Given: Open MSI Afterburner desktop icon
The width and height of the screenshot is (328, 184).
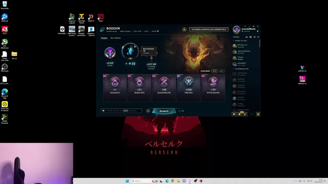Looking at the screenshot, I should point(5,44).
